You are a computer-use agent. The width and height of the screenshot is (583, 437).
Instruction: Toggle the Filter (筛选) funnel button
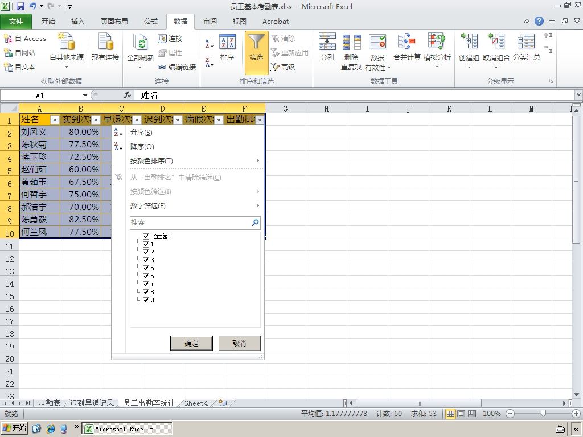tap(256, 52)
